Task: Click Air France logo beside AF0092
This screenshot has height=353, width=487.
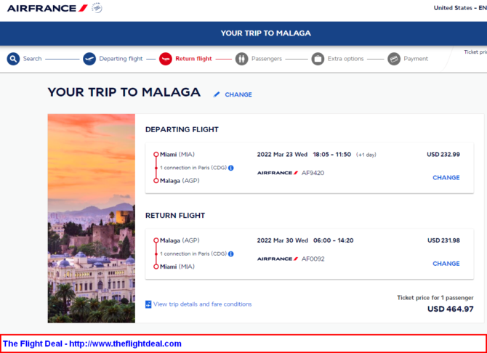Action: coord(278,259)
